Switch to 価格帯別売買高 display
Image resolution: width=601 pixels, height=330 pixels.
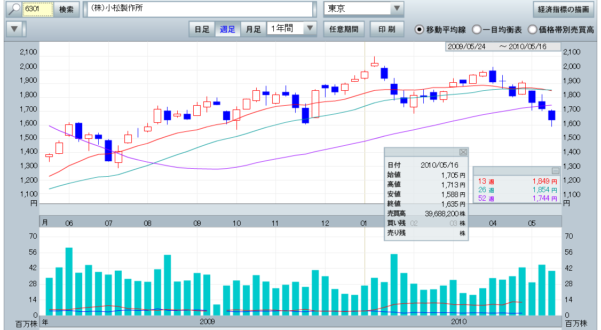coord(533,30)
